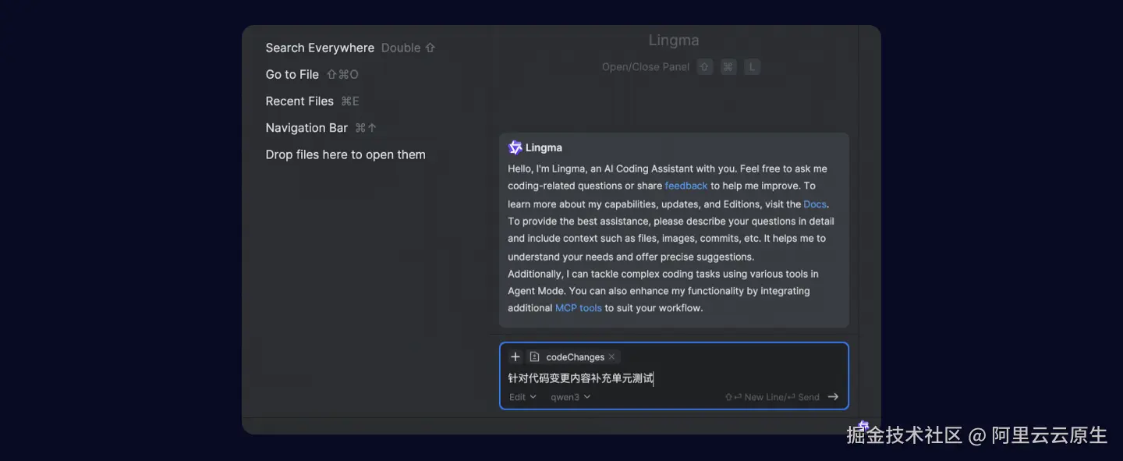
Task: Click Search Everywhere hint text
Action: (x=320, y=48)
